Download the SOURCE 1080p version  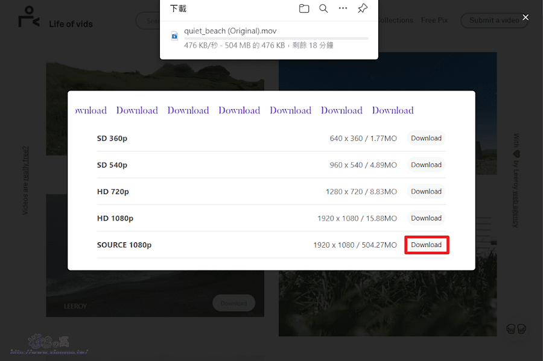(427, 245)
